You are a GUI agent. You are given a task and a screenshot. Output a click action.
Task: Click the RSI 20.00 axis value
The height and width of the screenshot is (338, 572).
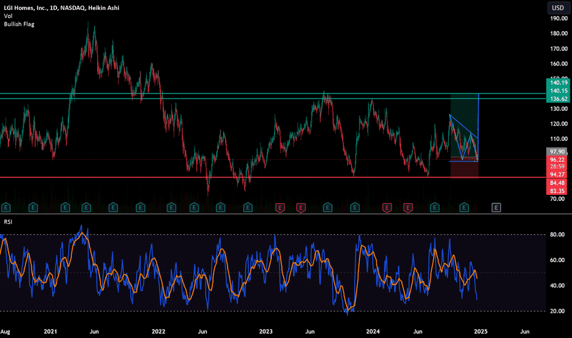(x=557, y=311)
